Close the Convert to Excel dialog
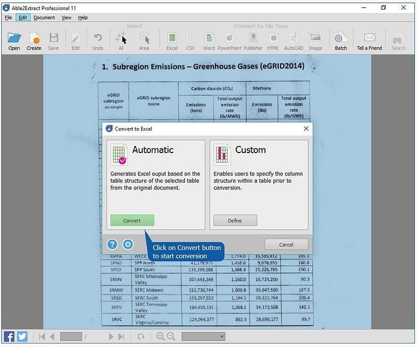This screenshot has width=418, height=347. coord(306,129)
